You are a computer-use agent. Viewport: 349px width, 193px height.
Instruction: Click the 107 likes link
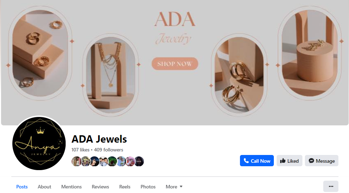click(x=80, y=150)
